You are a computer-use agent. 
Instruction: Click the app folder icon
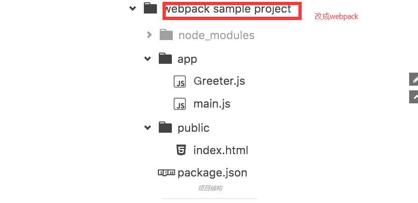[165, 59]
